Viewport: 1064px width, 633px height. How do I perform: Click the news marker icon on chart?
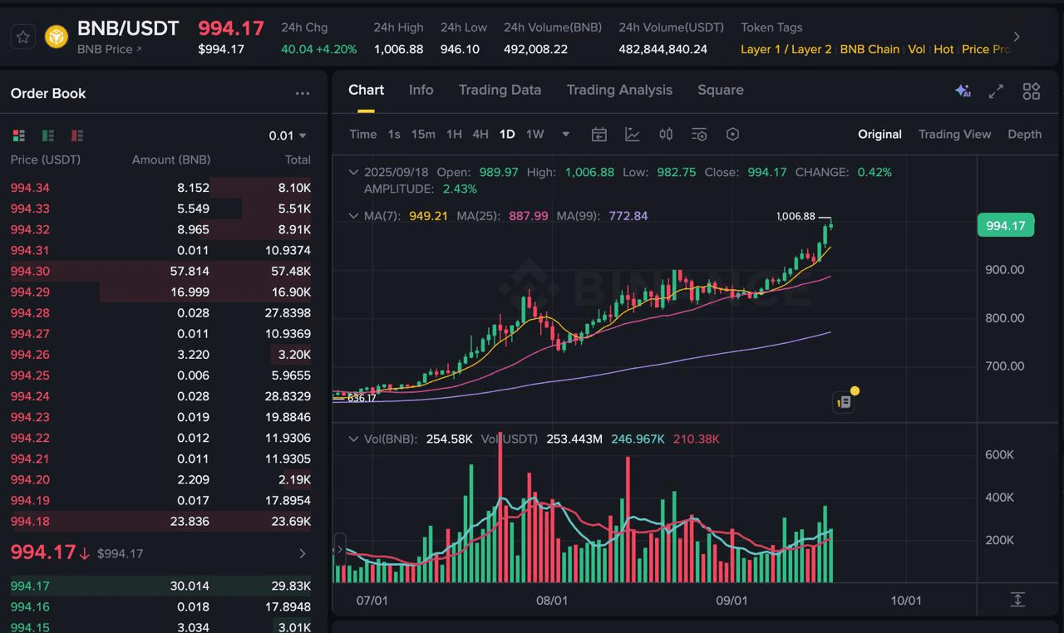[845, 401]
